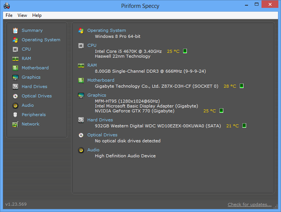281x212 pixels.
Task: Click the Motherboard heading link in summary
Action: pyautogui.click(x=101, y=80)
